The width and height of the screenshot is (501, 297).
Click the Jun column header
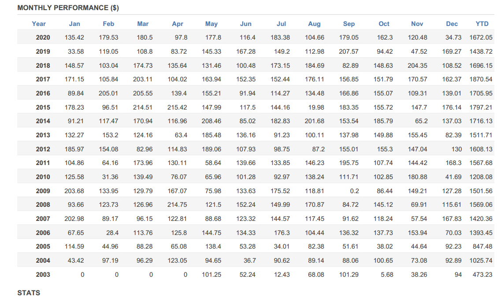[246, 24]
